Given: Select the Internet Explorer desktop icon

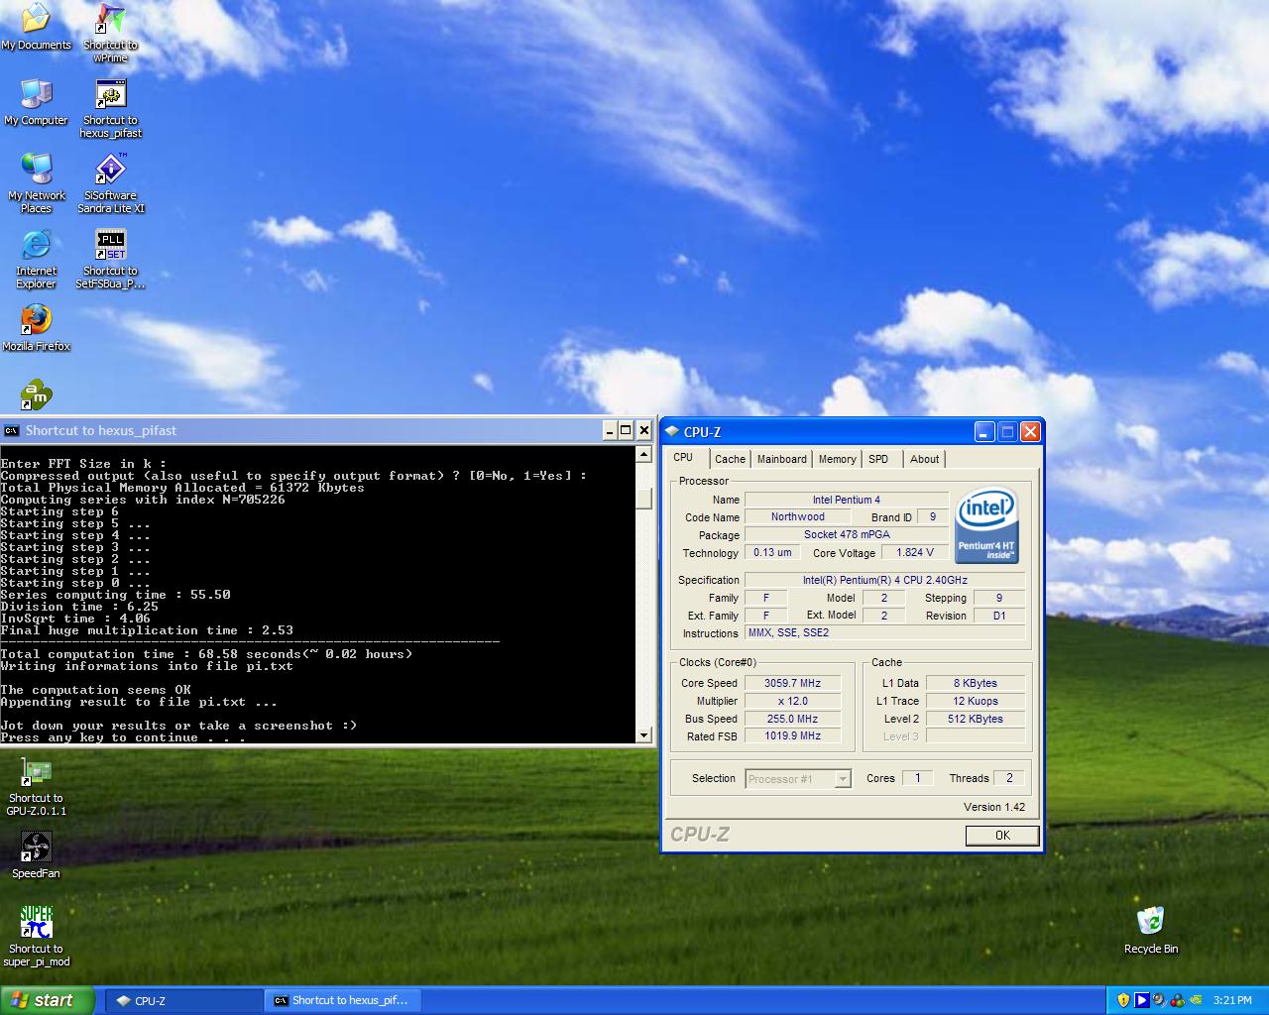Looking at the screenshot, I should (x=36, y=259).
